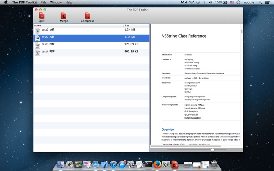Image resolution: width=274 pixels, height=171 pixels.
Task: Click The PDF ToolKit icon in Dock
Action: (x=175, y=165)
